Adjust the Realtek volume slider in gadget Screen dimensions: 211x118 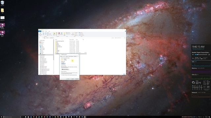(201, 55)
